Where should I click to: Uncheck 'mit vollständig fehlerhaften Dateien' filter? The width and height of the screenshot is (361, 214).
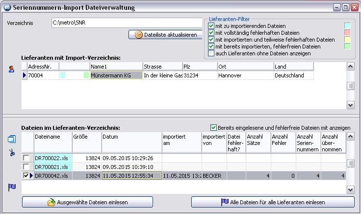211,33
